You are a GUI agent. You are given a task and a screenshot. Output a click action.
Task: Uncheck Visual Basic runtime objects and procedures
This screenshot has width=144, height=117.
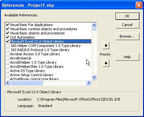7,29
